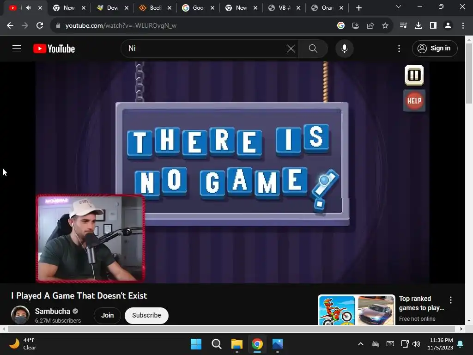This screenshot has height=355, width=473.
Task: Click the scroll down arrow of page scrollbar
Action: point(469,321)
